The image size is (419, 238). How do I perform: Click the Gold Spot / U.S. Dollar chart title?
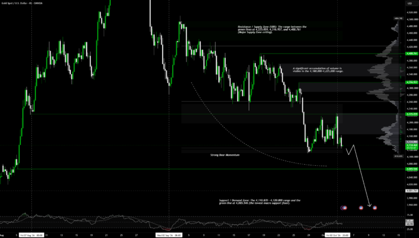click(x=22, y=3)
